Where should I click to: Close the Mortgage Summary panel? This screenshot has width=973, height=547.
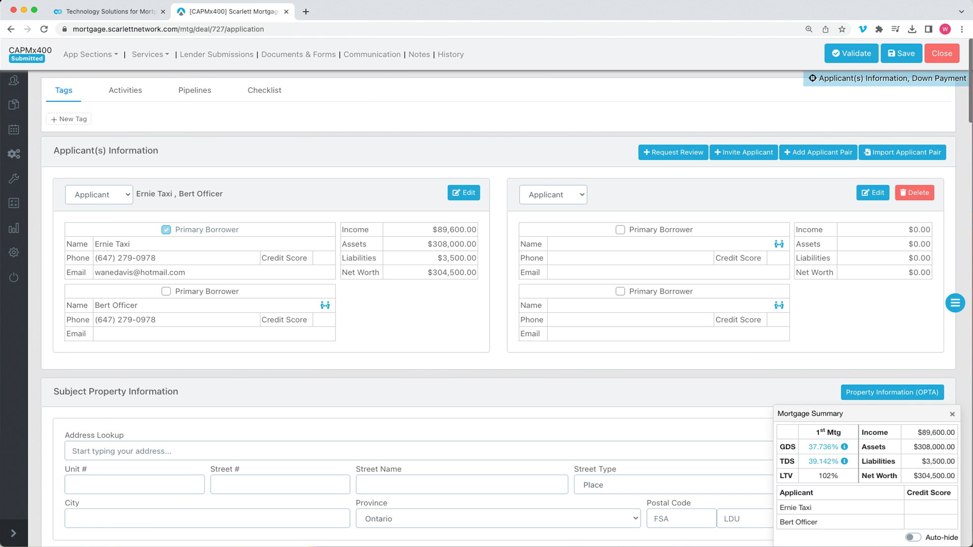point(952,414)
